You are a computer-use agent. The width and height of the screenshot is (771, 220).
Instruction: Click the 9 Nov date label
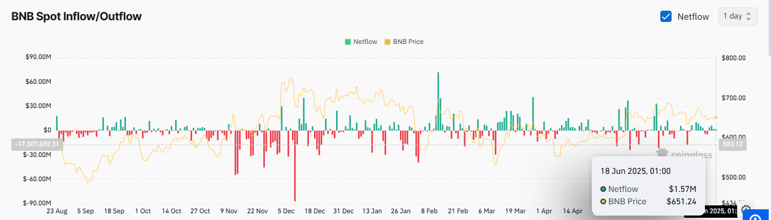coord(228,212)
